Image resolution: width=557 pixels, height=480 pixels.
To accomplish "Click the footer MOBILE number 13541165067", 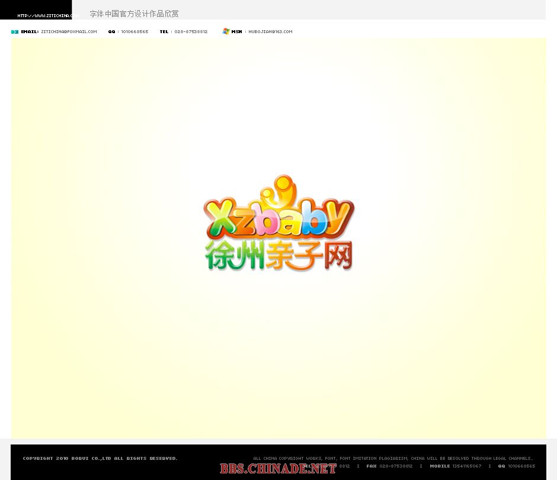I will pyautogui.click(x=467, y=466).
